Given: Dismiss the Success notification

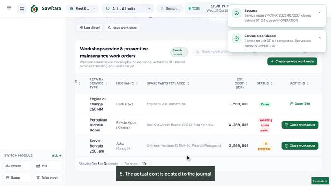Looking at the screenshot, I should (x=319, y=12).
